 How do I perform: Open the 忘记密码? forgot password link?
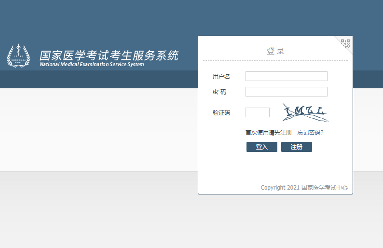coord(310,133)
